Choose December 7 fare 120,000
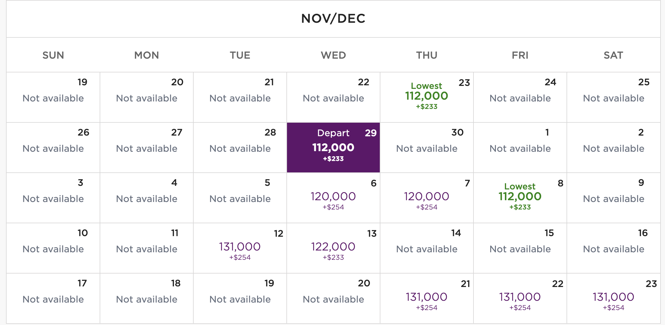 [x=427, y=198]
